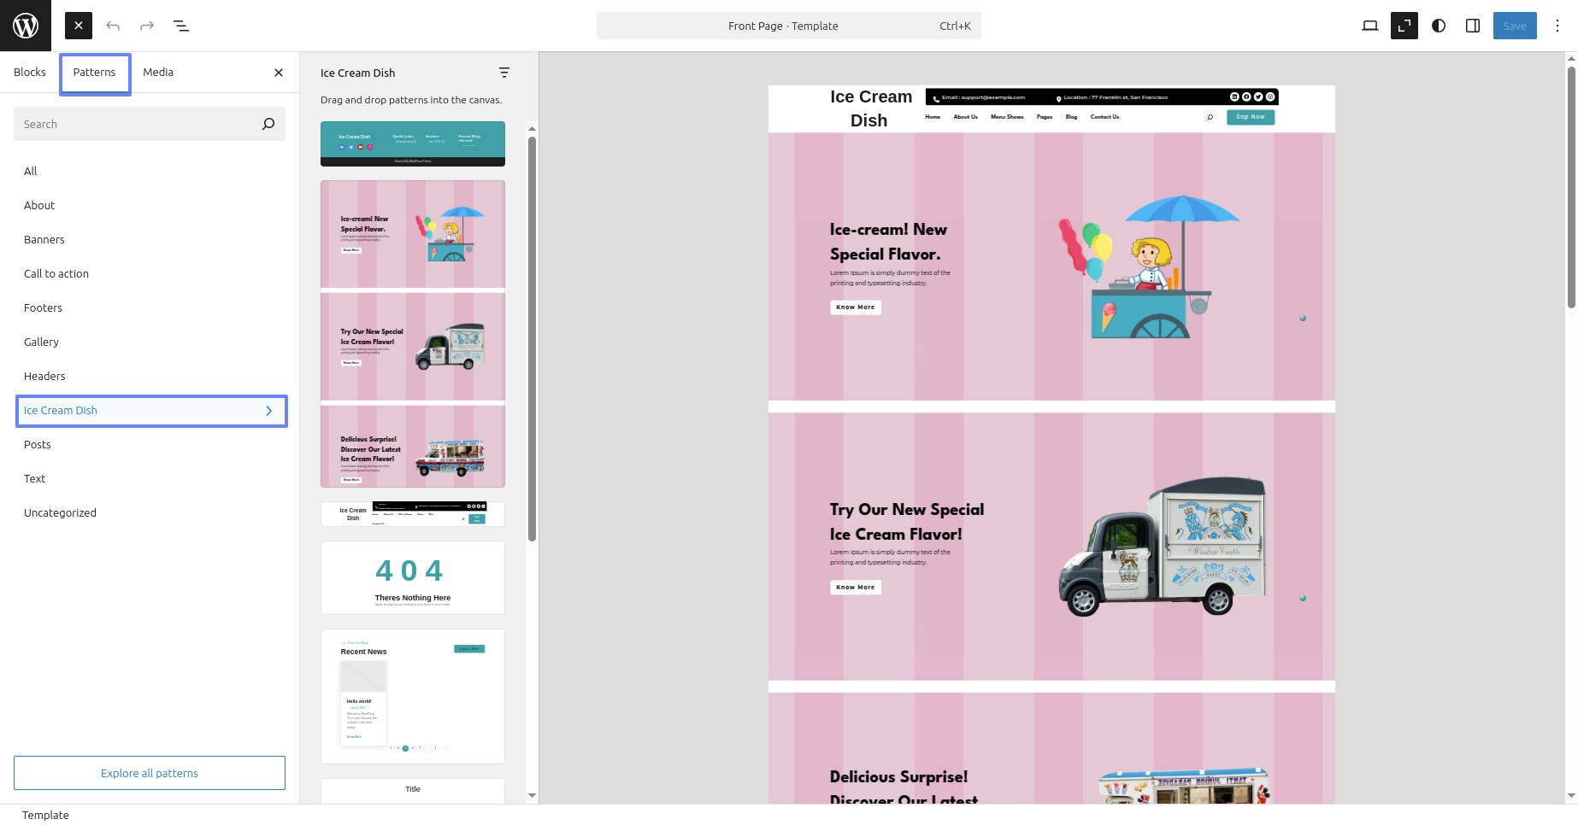Select the Text pattern category
Screen dimensions: 1578x825
[x=150, y=478]
